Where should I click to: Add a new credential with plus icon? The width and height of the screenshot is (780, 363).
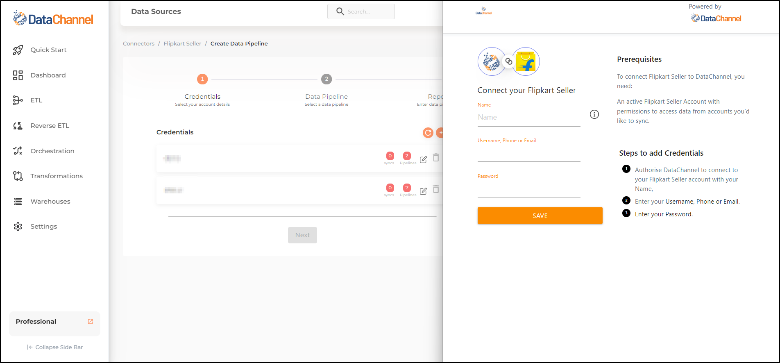[x=440, y=133]
